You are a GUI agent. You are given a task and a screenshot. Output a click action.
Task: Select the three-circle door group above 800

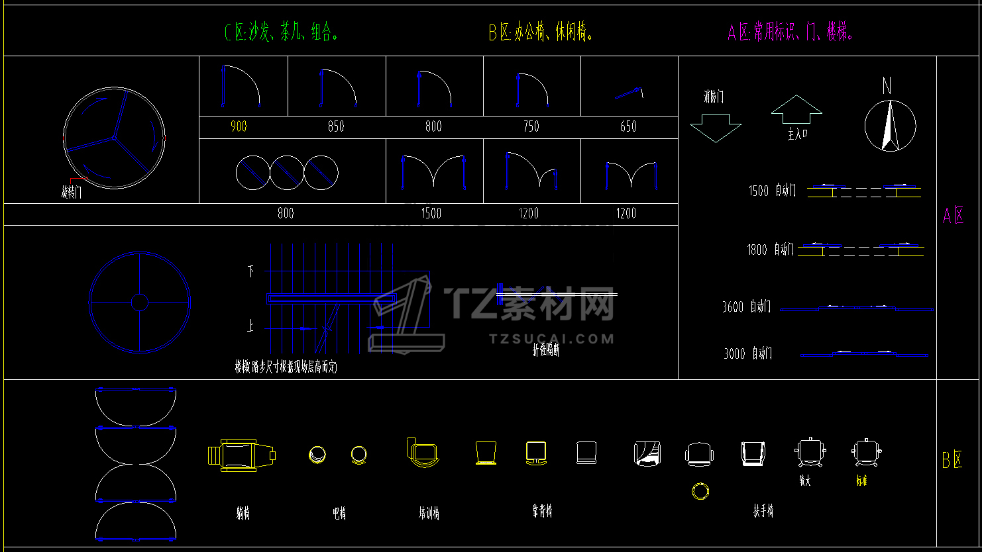coord(287,172)
